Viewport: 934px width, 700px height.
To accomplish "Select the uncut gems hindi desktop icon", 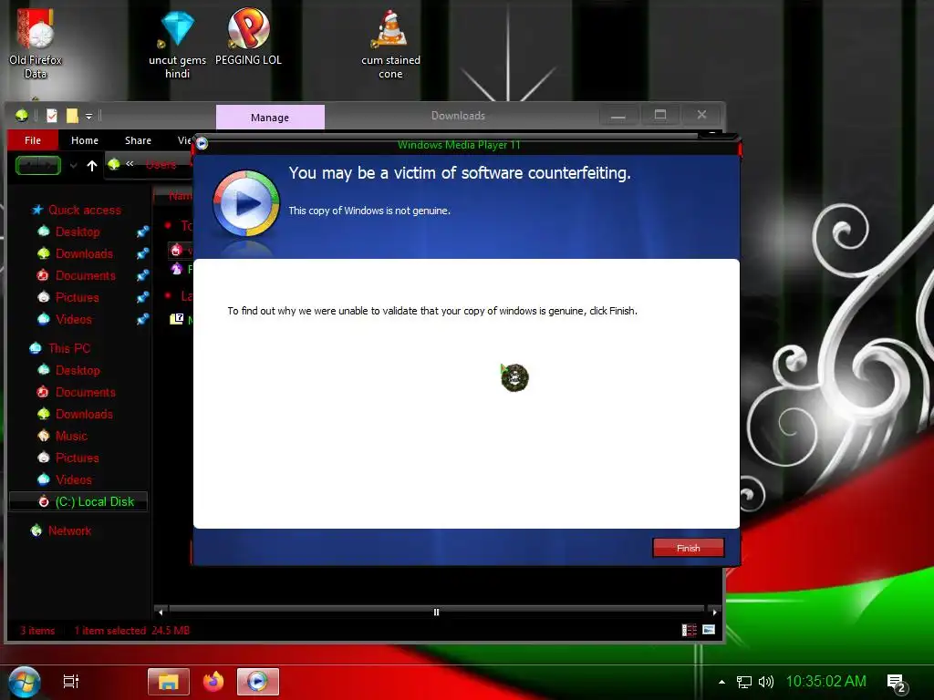I will tap(177, 46).
